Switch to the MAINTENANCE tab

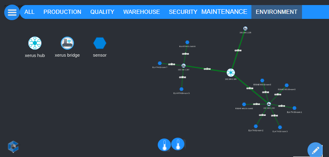coord(224,12)
